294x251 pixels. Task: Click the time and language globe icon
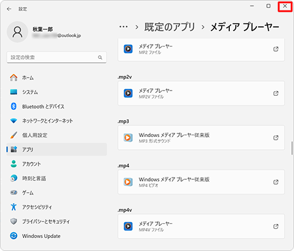click(x=14, y=178)
